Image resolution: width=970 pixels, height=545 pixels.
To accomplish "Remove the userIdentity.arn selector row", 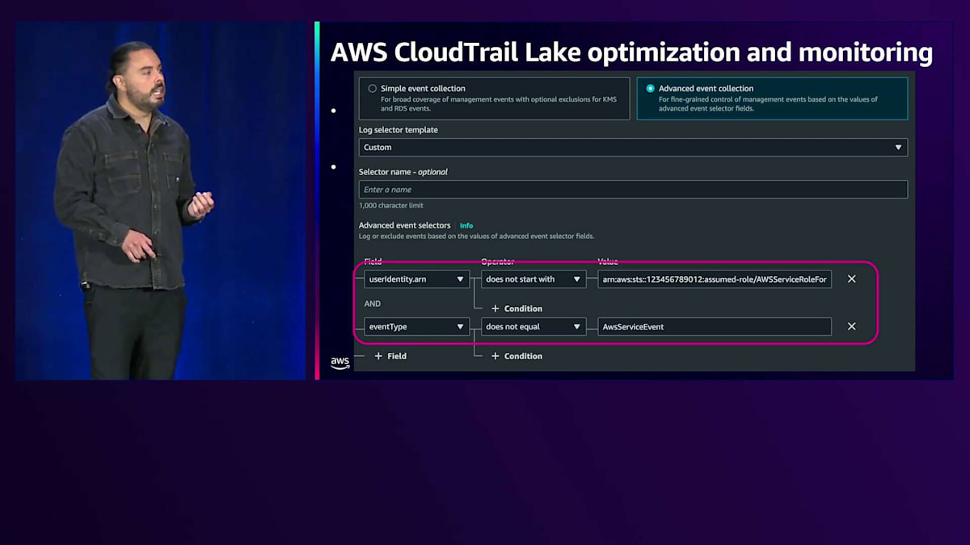I will (851, 279).
